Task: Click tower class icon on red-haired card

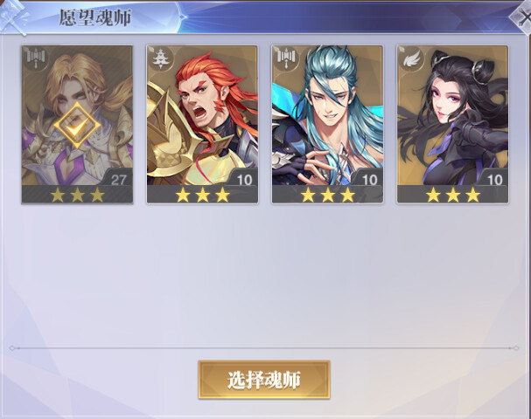Action: pyautogui.click(x=161, y=58)
